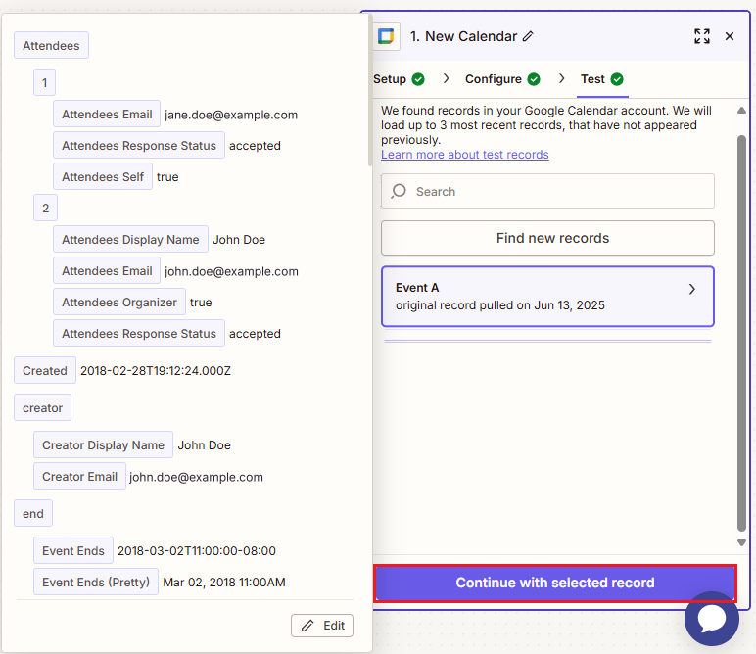Expand Event A with its chevron arrow
Image resolution: width=756 pixels, height=654 pixels.
[x=692, y=289]
